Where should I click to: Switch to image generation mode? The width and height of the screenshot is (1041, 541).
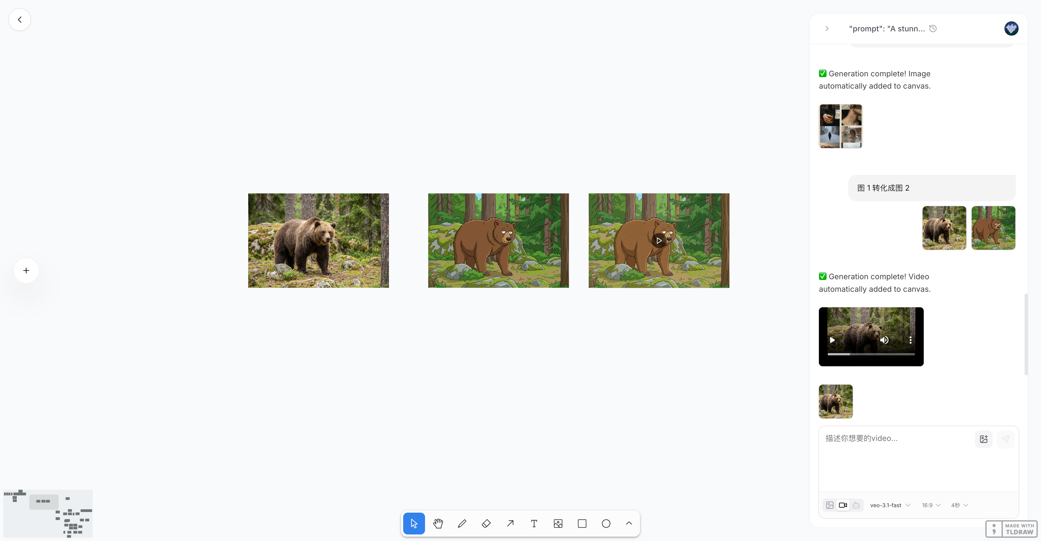click(830, 505)
